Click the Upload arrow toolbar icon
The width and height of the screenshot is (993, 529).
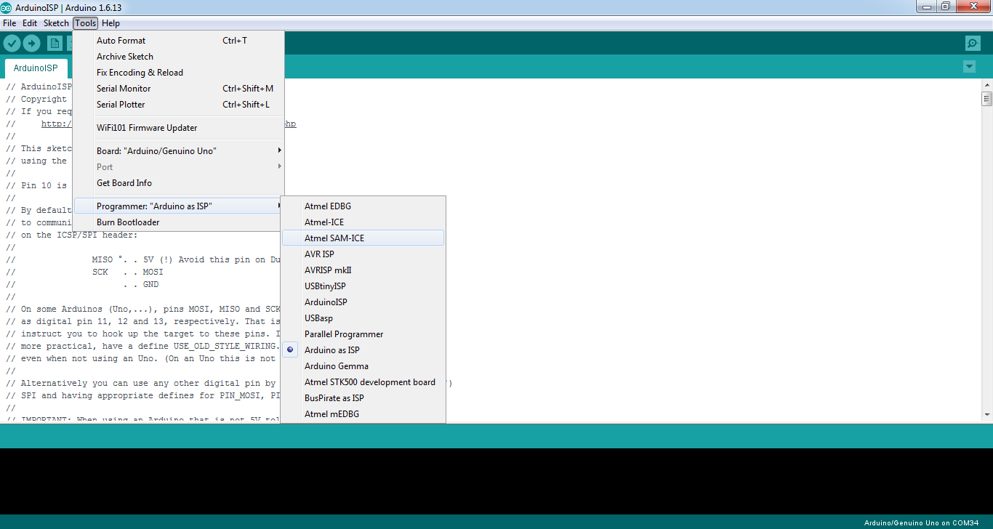tap(31, 43)
